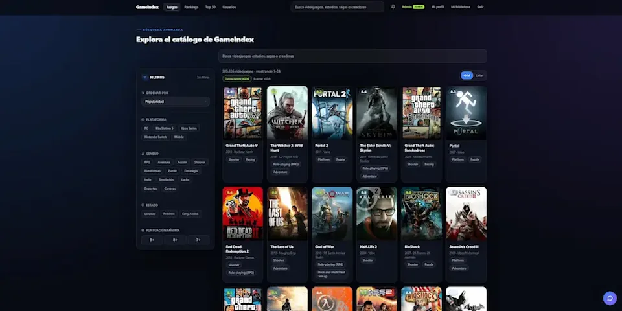Screen dimensions: 622x311
Task: Open The Last of Us cover
Action: (288, 214)
